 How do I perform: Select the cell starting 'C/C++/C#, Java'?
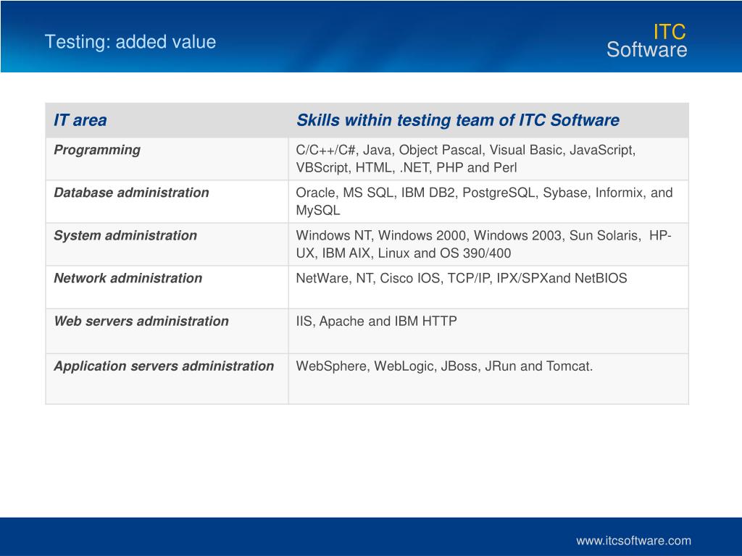[488, 159]
